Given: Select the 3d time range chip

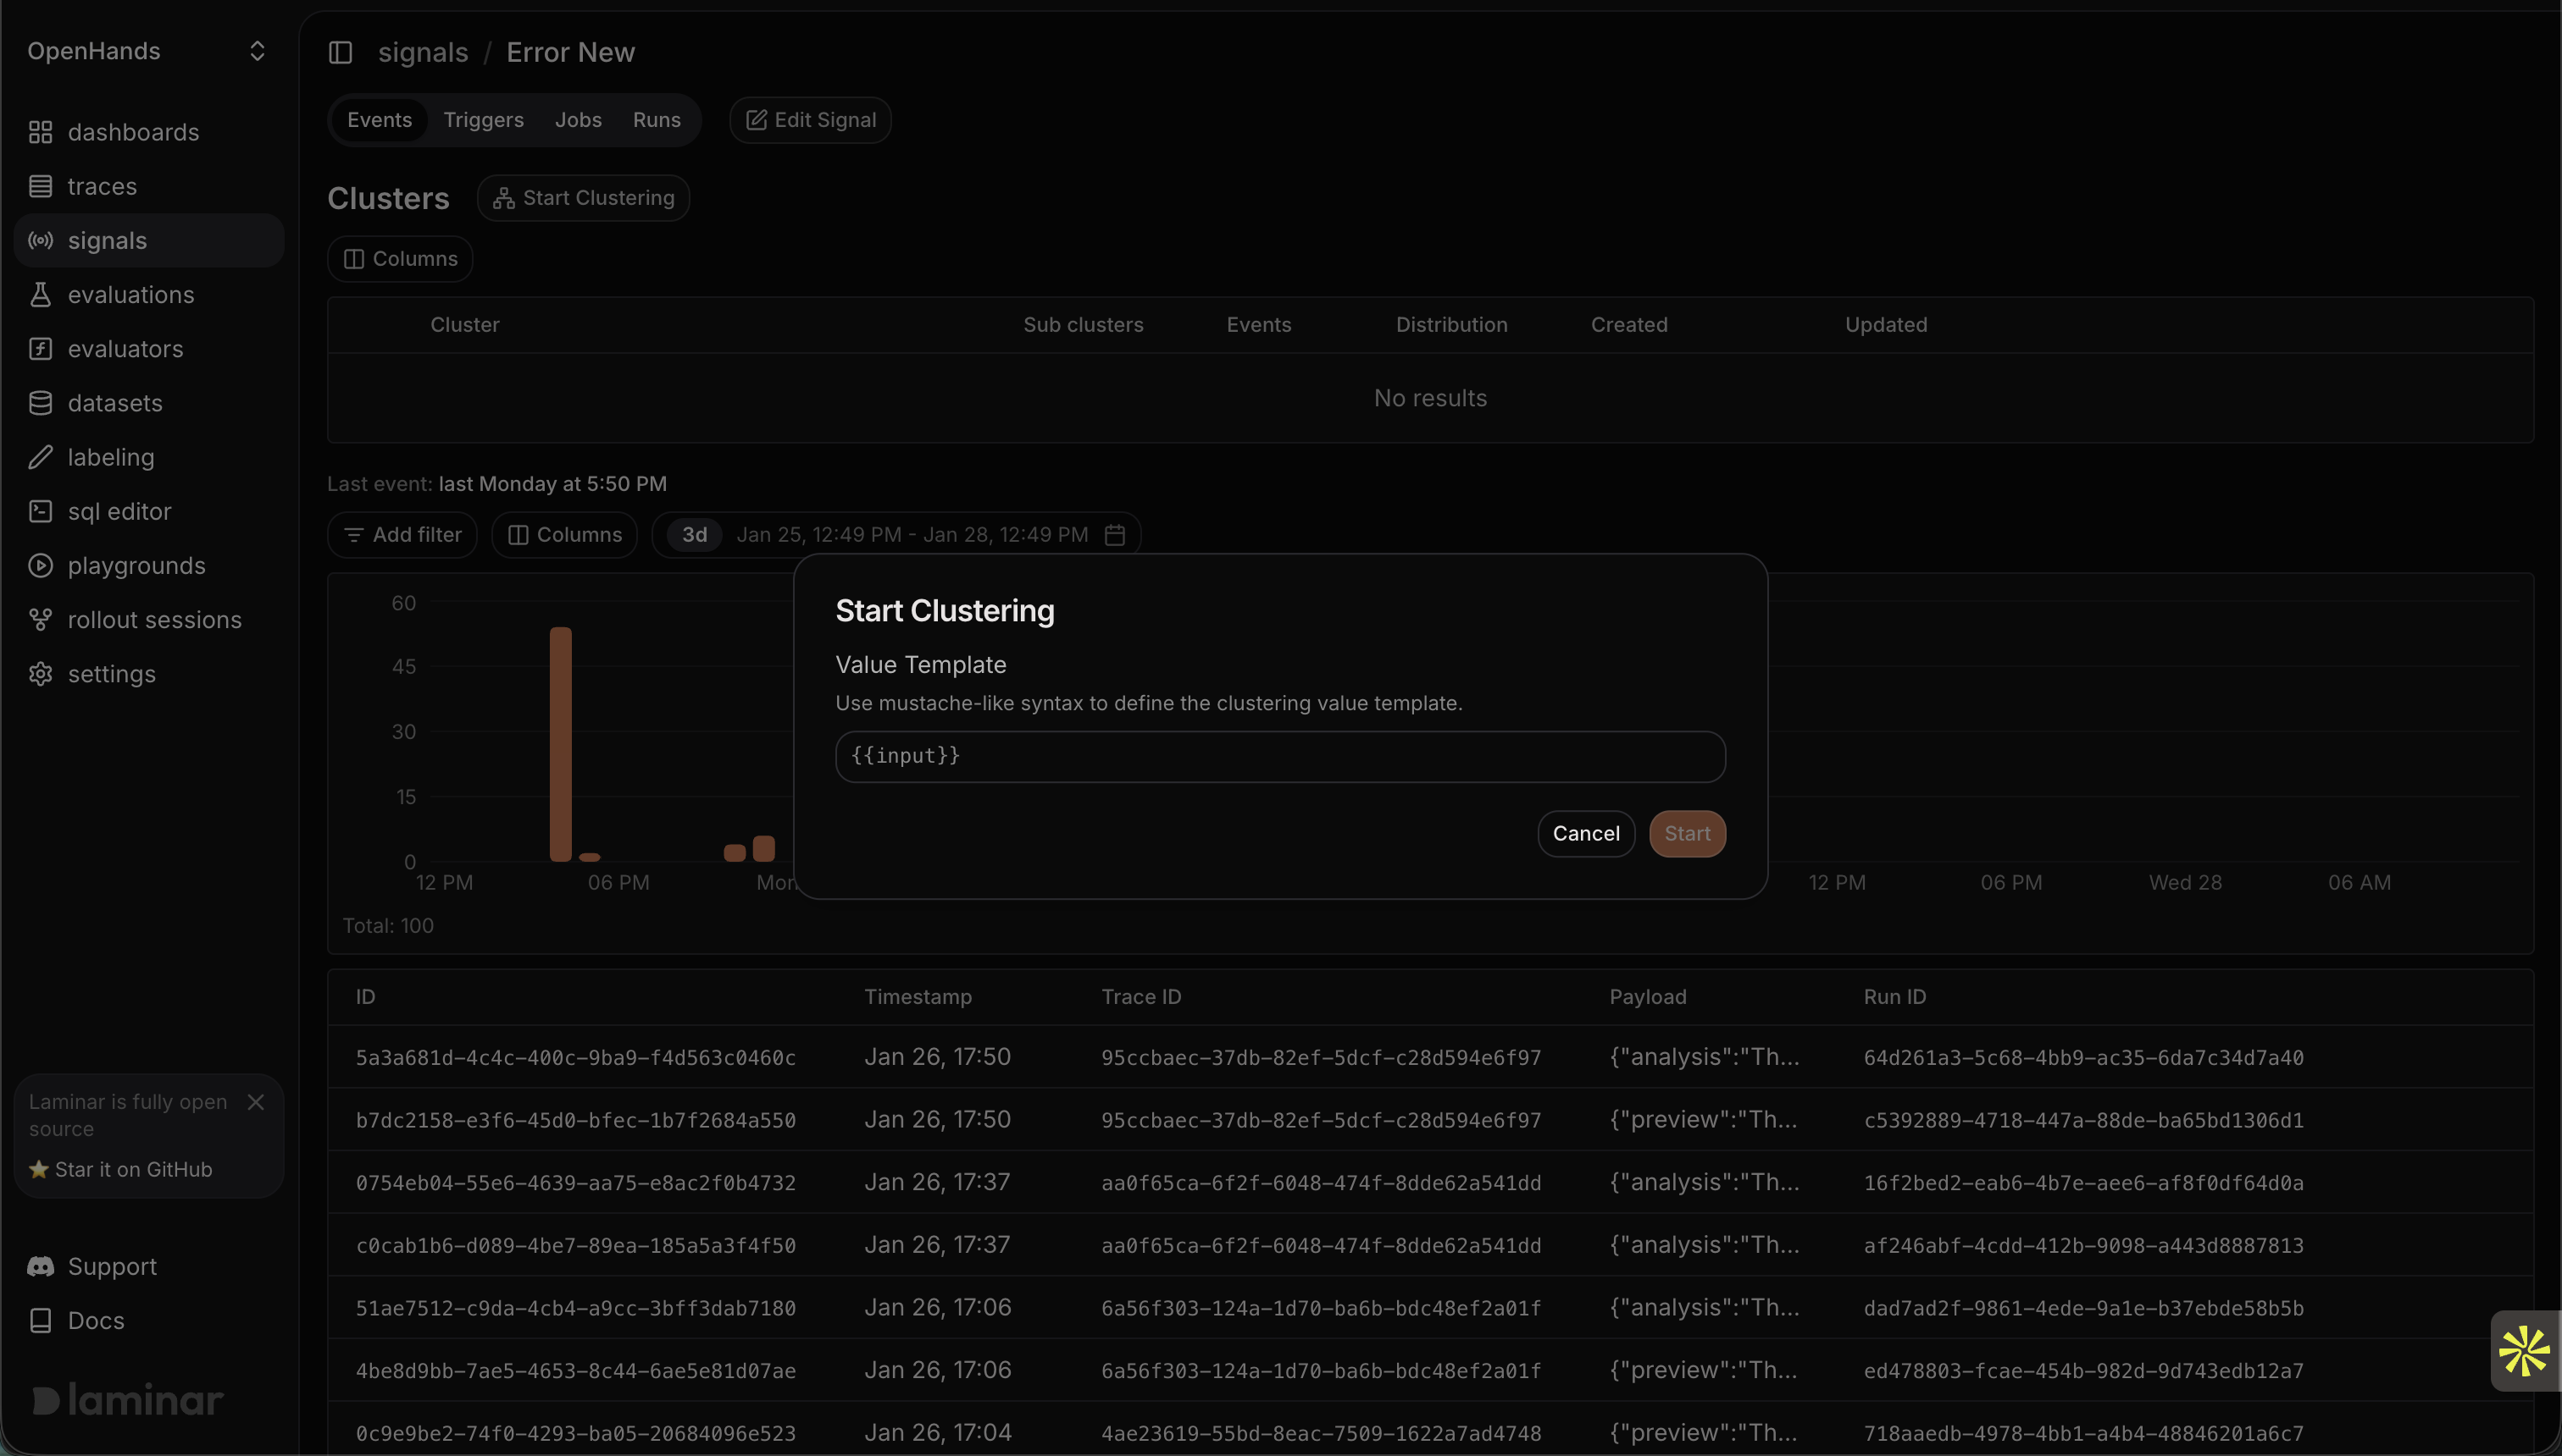Looking at the screenshot, I should coord(694,535).
